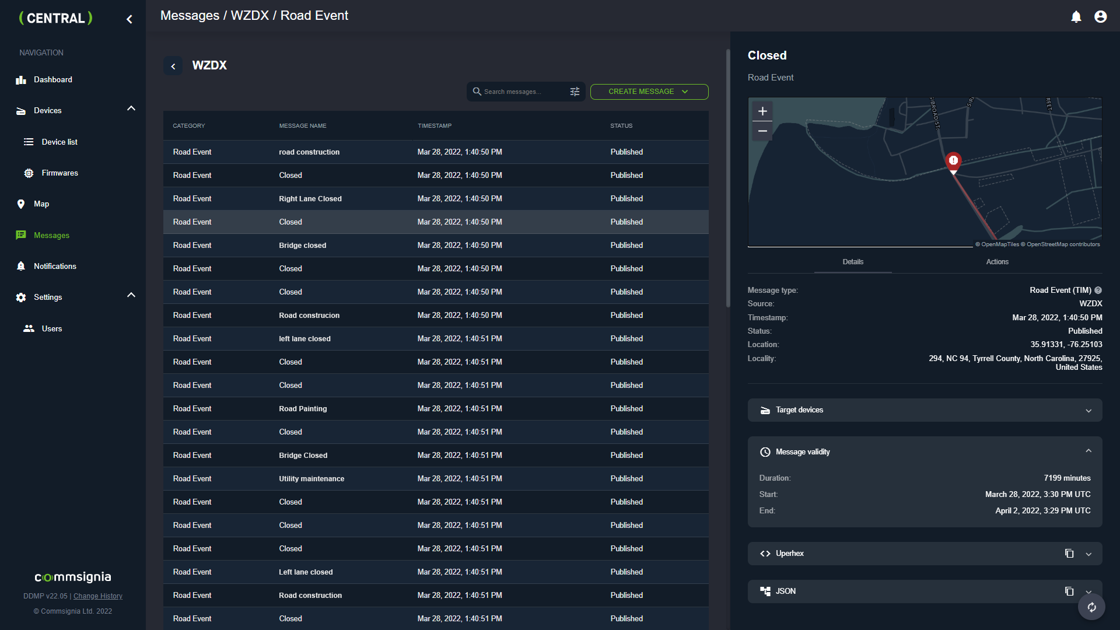The width and height of the screenshot is (1120, 630).
Task: Click the search filter options icon
Action: tap(575, 92)
